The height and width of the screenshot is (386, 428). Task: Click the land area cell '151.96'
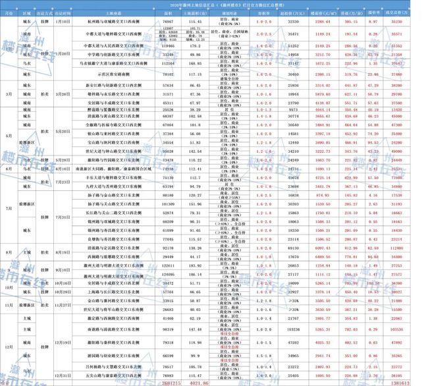pyautogui.click(x=195, y=204)
